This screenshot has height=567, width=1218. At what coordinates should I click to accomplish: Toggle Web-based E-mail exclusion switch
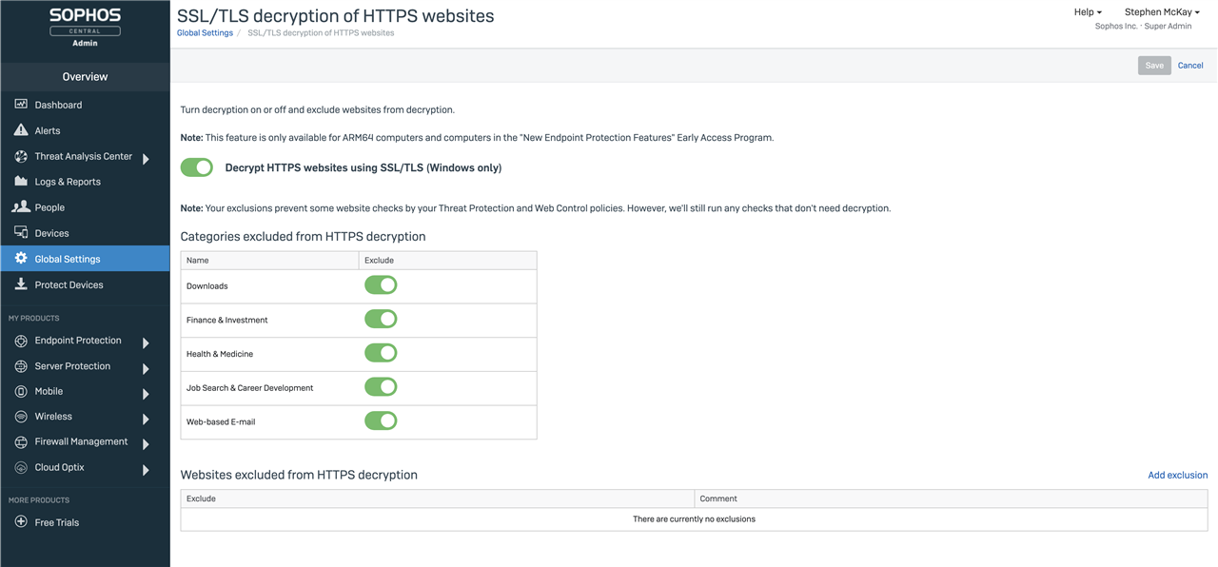coord(381,420)
